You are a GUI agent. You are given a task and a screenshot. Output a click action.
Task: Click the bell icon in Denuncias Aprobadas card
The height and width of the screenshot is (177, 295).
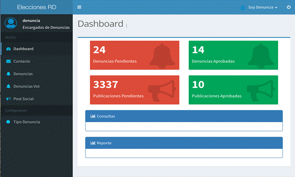tap(261, 56)
